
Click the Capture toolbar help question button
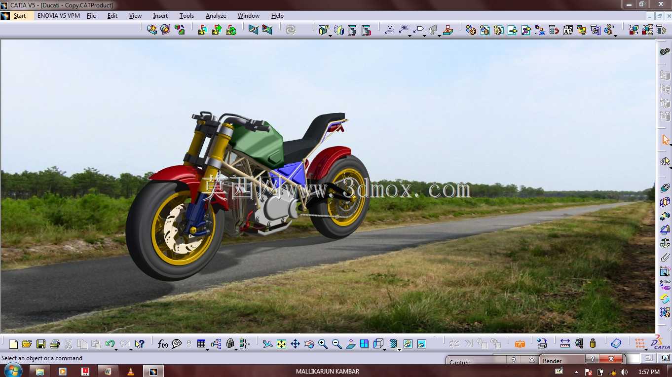[514, 360]
